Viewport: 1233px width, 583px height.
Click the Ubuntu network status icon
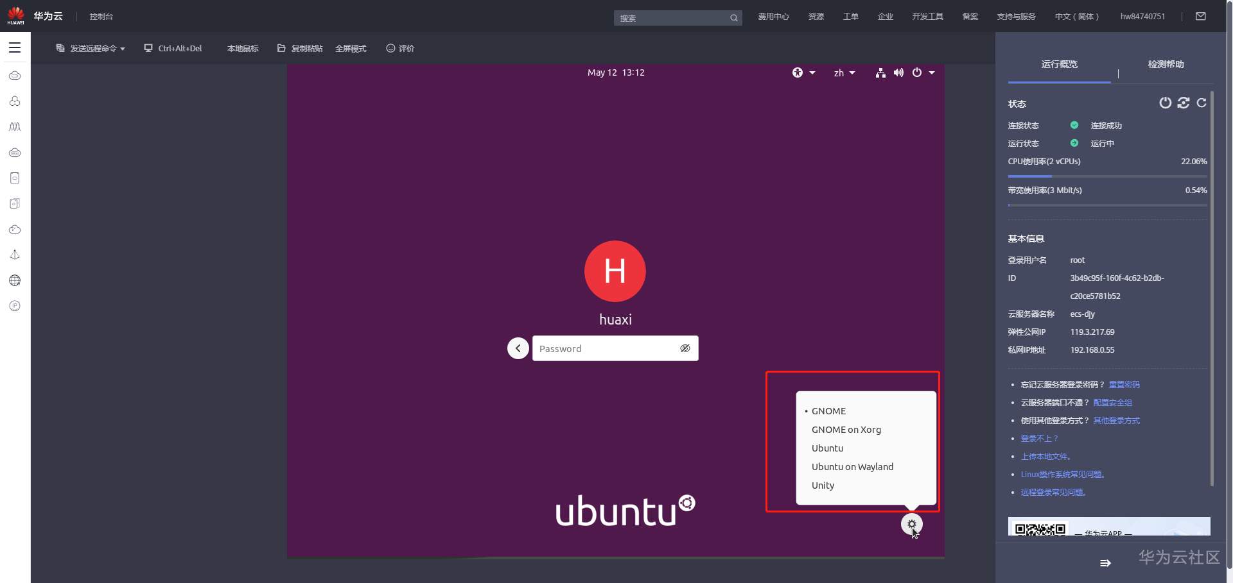(880, 73)
